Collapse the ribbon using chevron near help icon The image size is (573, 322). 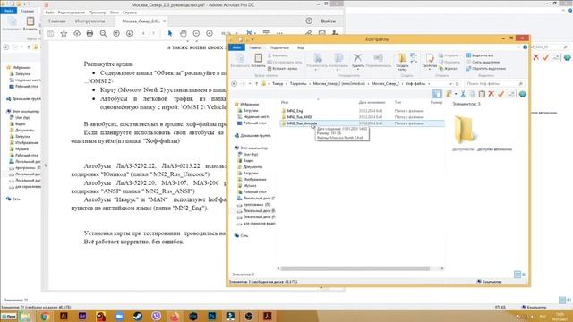coord(518,47)
